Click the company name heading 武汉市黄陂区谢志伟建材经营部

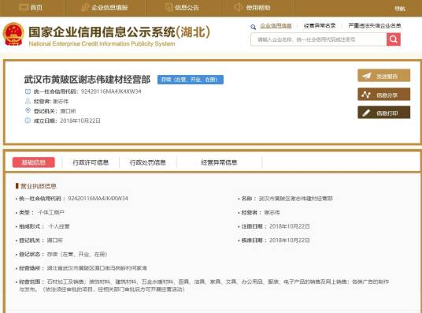87,80
